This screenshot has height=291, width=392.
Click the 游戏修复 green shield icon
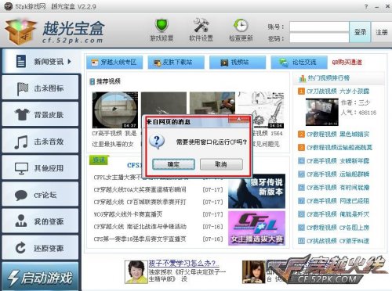click(x=162, y=26)
